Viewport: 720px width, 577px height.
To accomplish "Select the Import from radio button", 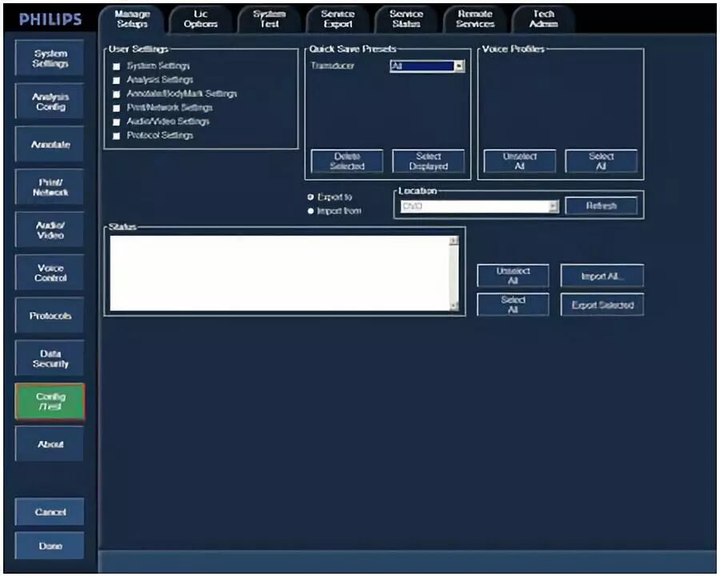I will [x=310, y=211].
